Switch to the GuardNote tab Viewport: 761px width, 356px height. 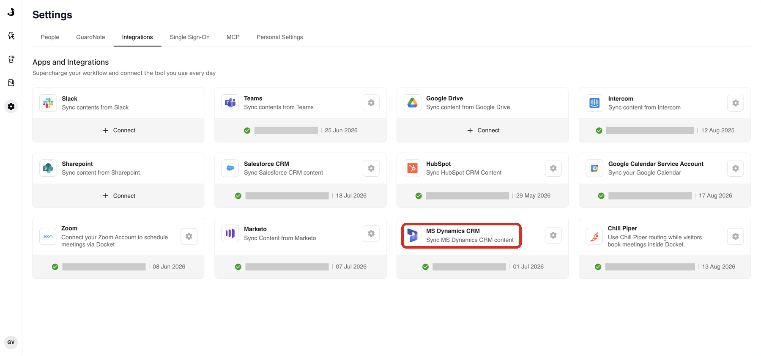pyautogui.click(x=90, y=37)
